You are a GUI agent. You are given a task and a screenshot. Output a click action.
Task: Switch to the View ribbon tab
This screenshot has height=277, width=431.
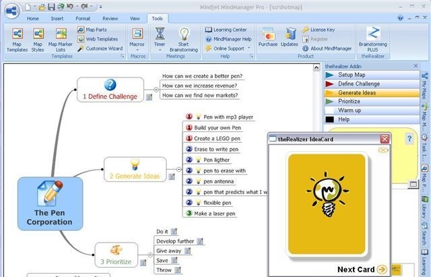[135, 19]
